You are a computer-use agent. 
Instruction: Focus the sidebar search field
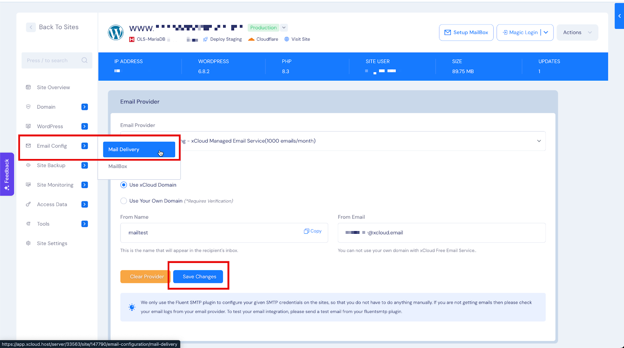coord(57,60)
